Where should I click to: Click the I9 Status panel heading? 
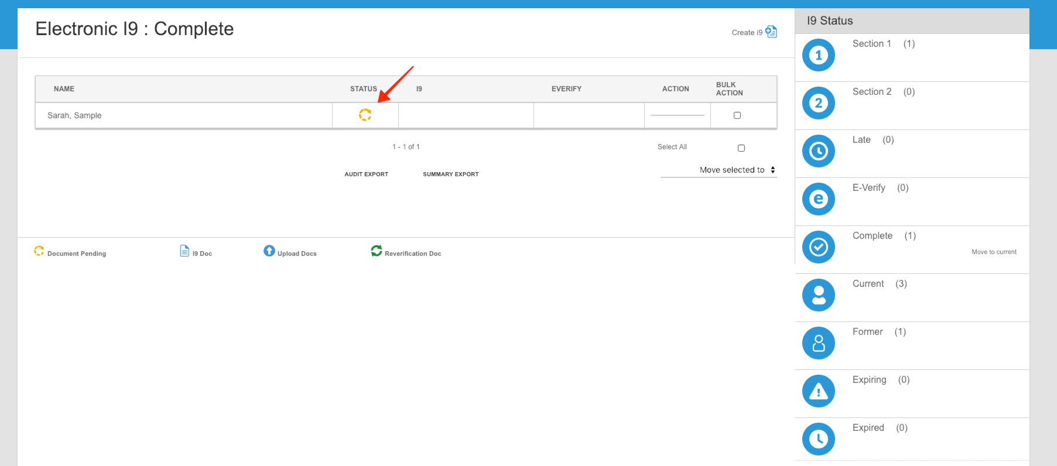830,21
